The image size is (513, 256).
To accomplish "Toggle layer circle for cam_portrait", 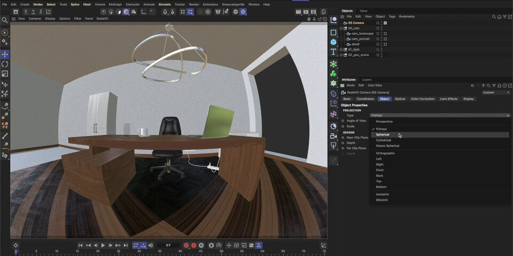I will click(x=378, y=39).
